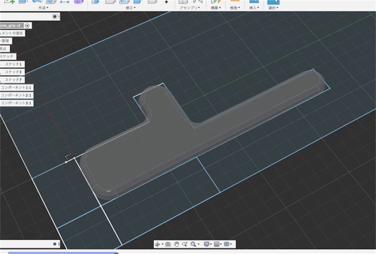The height and width of the screenshot is (254, 376).
Task: Activate the Orbit navigation tool
Action: [x=158, y=244]
